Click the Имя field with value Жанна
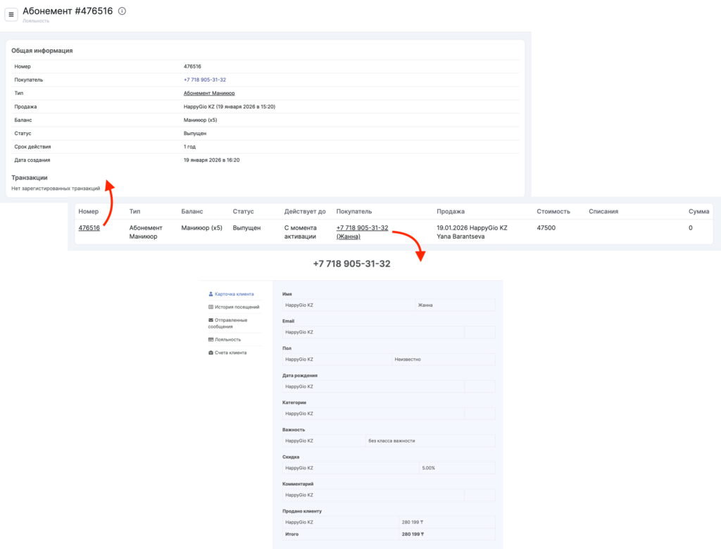The height and width of the screenshot is (549, 721). click(455, 305)
